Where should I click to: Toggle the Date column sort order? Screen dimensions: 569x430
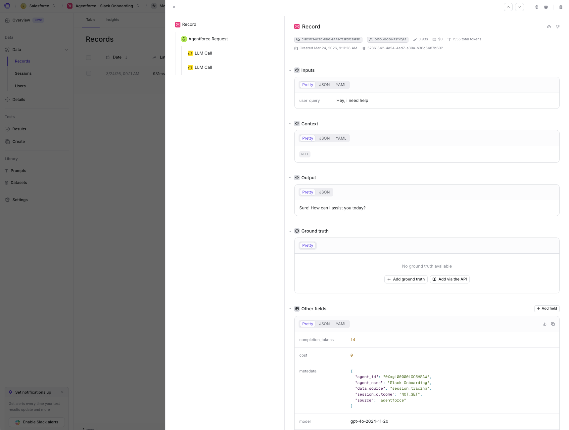126,57
